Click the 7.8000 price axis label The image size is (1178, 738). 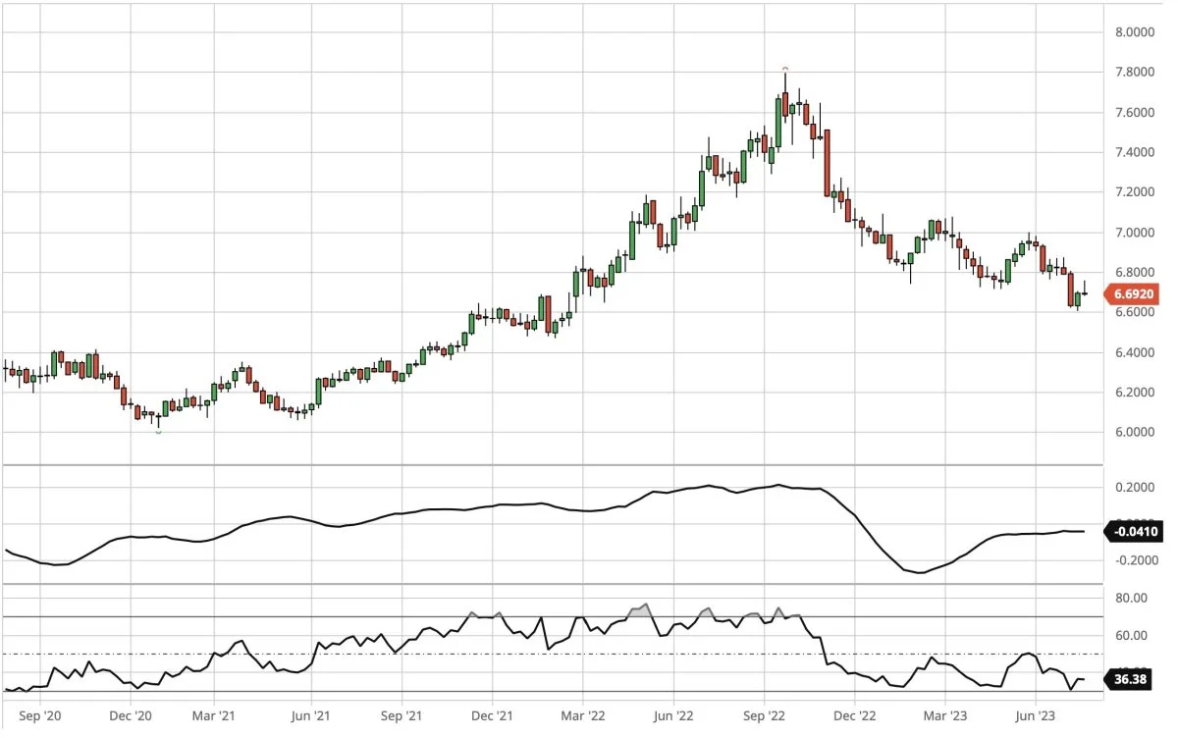1136,73
